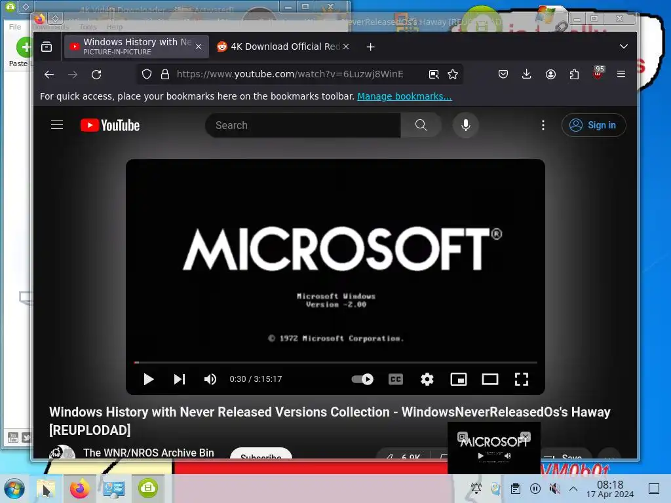The height and width of the screenshot is (503, 671).
Task: Open the video player settings gear
Action: [x=427, y=379]
